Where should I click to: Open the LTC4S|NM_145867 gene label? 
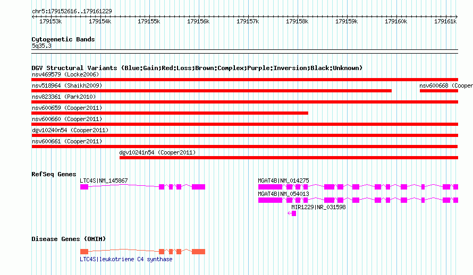click(104, 181)
